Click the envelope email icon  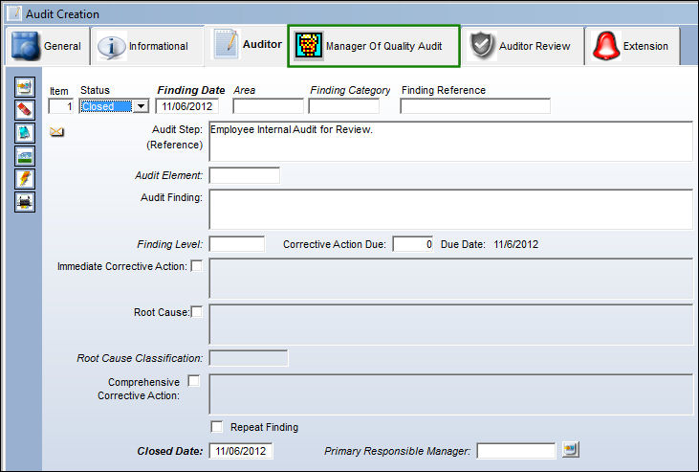point(56,132)
